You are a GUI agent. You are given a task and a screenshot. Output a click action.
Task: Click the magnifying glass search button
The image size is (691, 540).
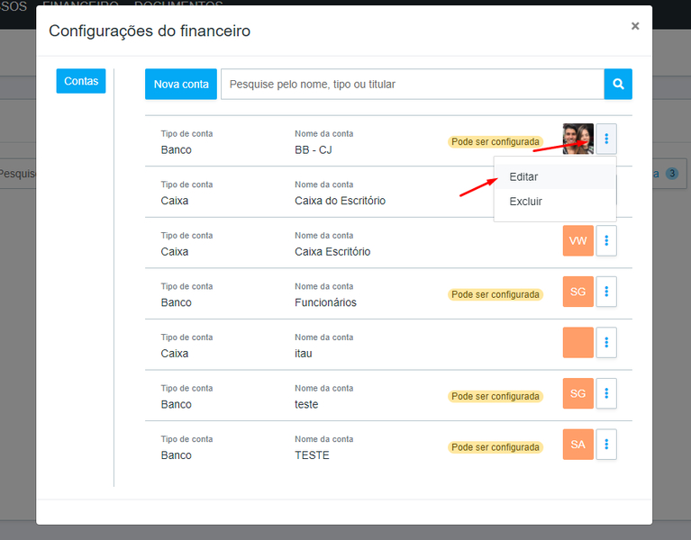point(618,84)
